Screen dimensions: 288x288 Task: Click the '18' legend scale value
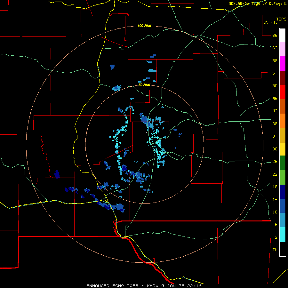(275, 187)
